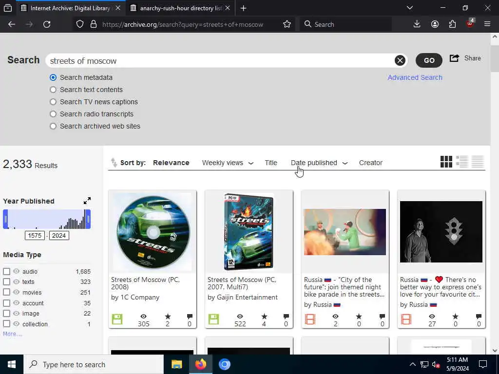Screen dimensions: 499x374
Task: Switch to Internet Archive Digital Library tab
Action: pos(70,8)
